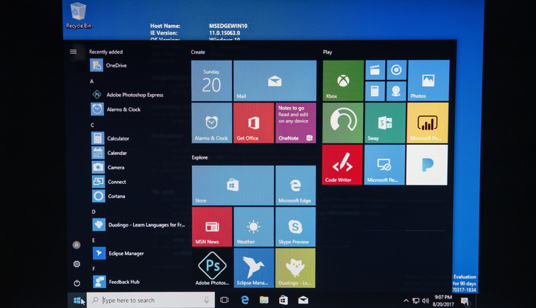Open Microsoft Edge tile
Image resolution: width=536 pixels, height=308 pixels.
point(295,185)
